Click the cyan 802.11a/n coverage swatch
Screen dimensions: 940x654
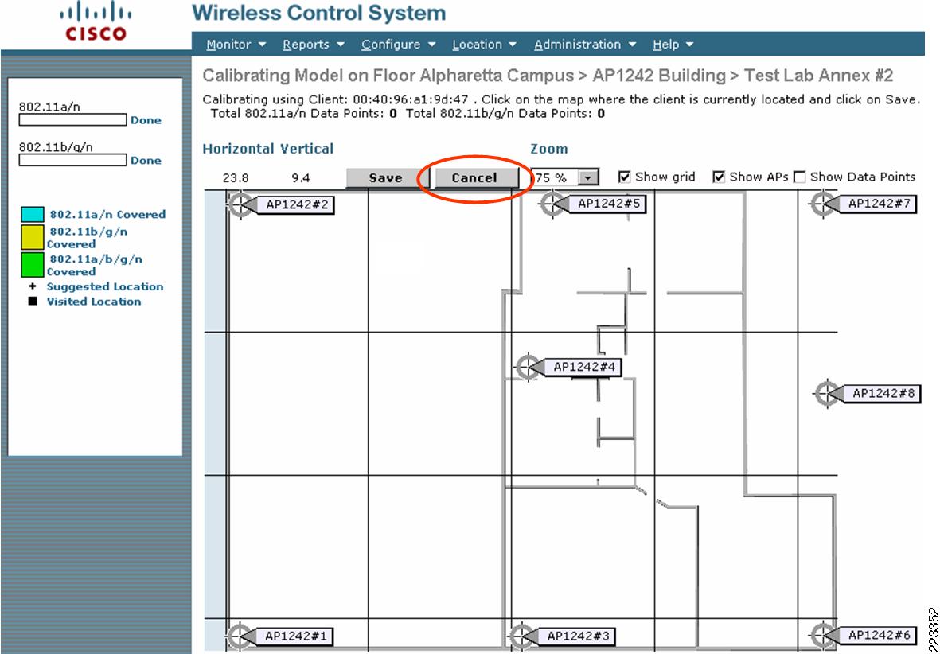click(x=33, y=215)
